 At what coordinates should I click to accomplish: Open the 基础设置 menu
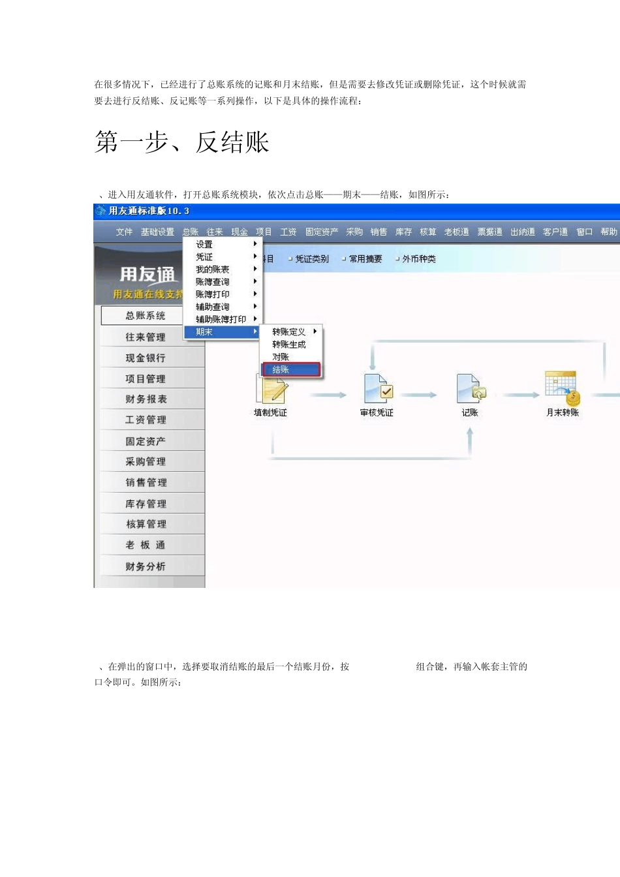(x=157, y=232)
